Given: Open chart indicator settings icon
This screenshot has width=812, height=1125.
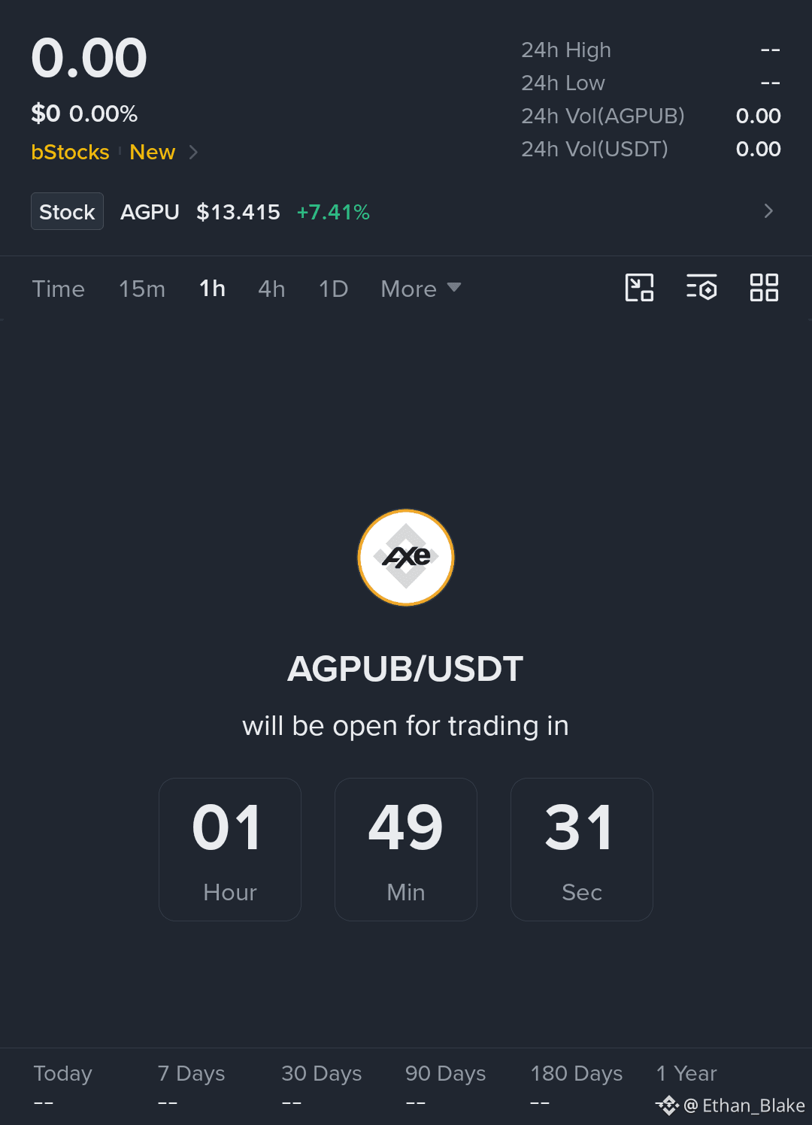Looking at the screenshot, I should pyautogui.click(x=701, y=288).
